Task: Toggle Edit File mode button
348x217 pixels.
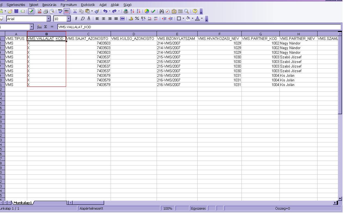Action: [31, 11]
